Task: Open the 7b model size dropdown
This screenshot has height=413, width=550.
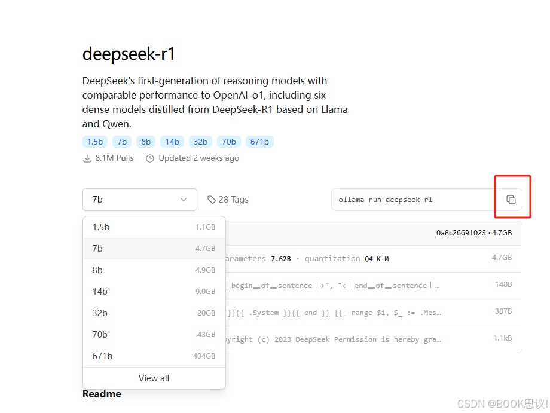Action: (140, 200)
